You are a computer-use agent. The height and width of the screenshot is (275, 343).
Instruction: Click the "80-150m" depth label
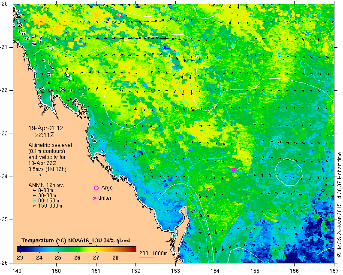(48, 201)
